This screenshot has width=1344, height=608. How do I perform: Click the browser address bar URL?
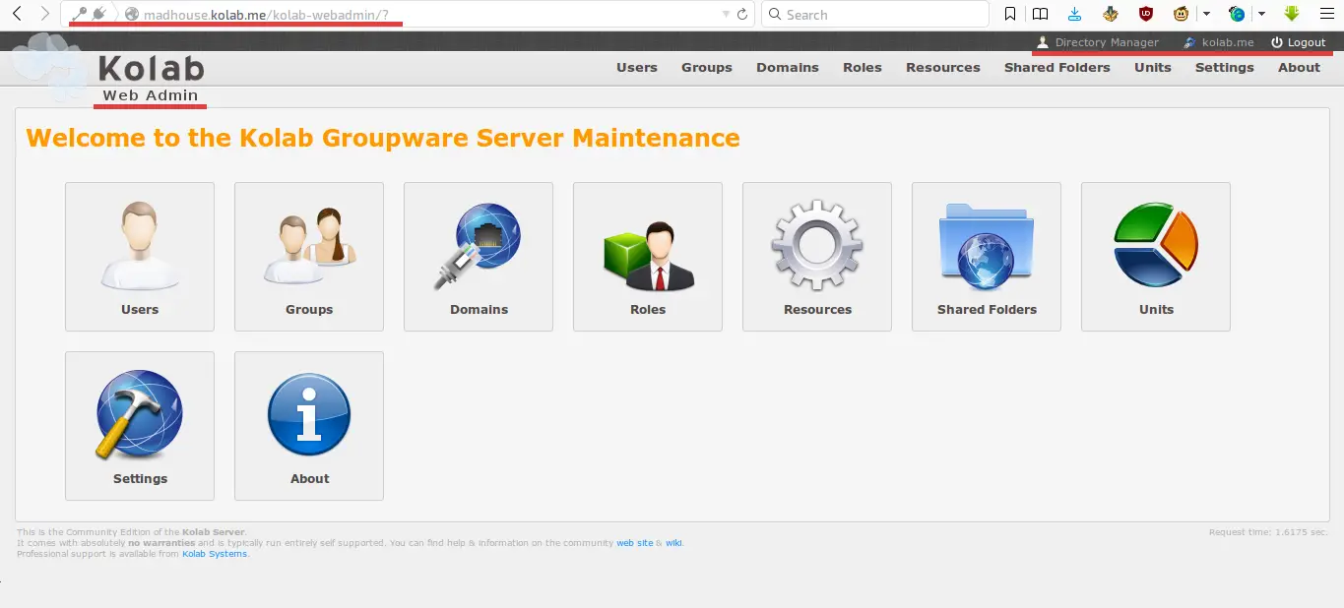[x=266, y=15]
